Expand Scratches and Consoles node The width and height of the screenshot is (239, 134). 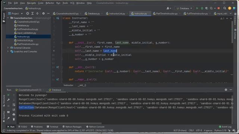pos(8,51)
